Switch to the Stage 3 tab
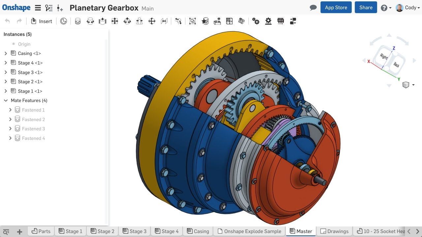 [135, 231]
